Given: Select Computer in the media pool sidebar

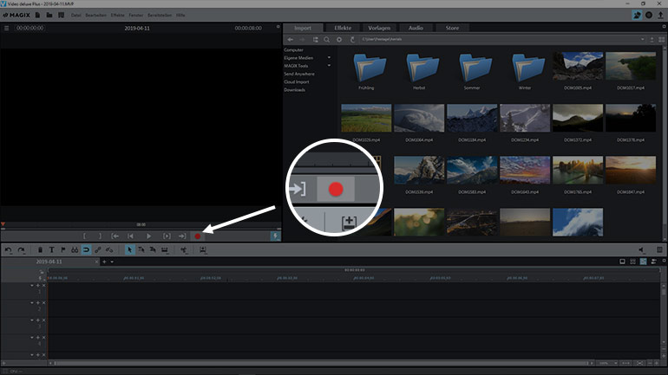Looking at the screenshot, I should 294,49.
